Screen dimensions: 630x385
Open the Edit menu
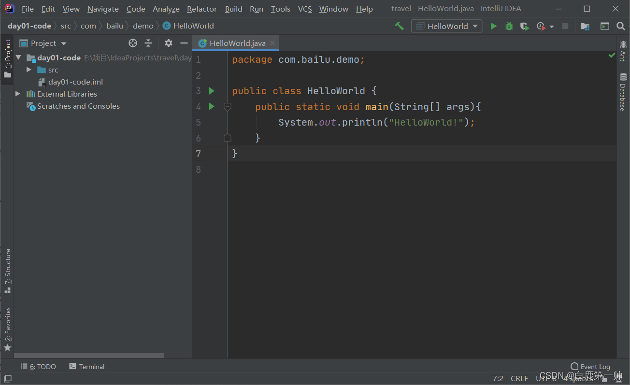48,9
